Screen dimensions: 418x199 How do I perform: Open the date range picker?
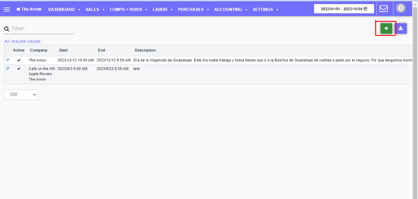click(x=344, y=9)
